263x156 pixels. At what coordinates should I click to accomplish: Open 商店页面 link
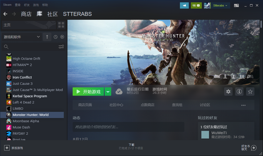[x=85, y=105]
